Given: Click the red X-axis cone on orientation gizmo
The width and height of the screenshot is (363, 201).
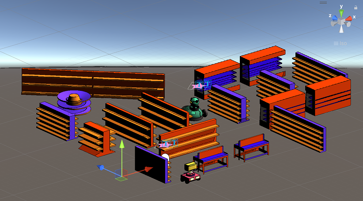Looking at the screenshot, I should tap(349, 19).
